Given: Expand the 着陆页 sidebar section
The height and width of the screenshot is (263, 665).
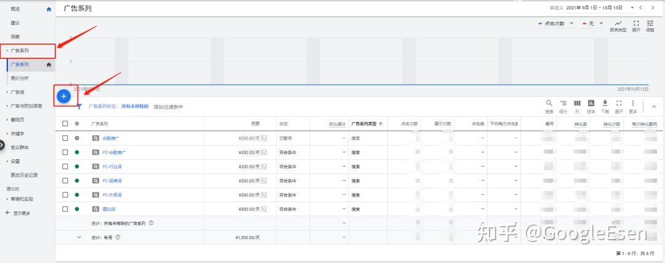Looking at the screenshot, I should coord(7,119).
